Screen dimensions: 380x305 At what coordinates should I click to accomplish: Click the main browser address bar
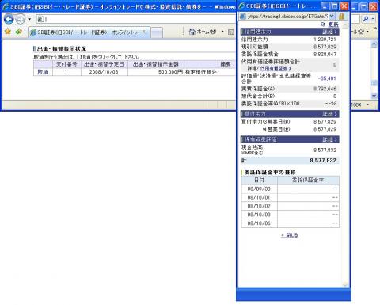coord(137,19)
